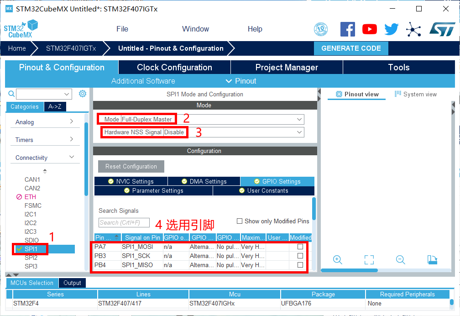Image resolution: width=460 pixels, height=316 pixels.
Task: Switch to Clock Configuration tab
Action: click(x=174, y=67)
